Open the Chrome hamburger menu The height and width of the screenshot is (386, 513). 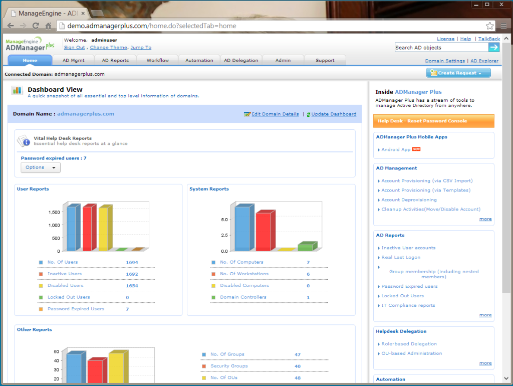click(x=504, y=26)
